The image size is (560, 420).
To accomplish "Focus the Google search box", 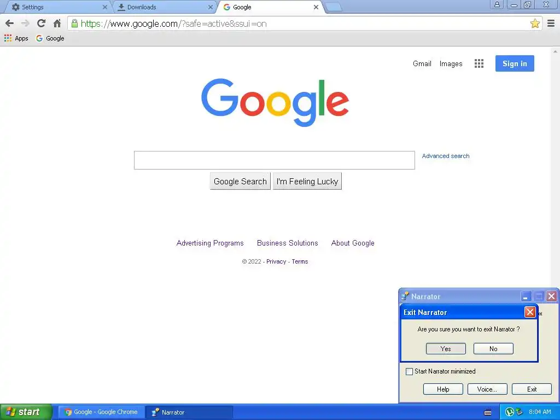I will point(275,160).
